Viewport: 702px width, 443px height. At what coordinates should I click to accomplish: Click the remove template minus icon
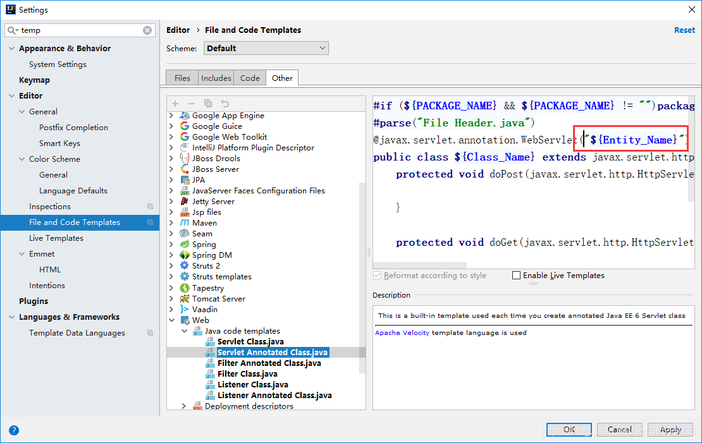(x=192, y=104)
